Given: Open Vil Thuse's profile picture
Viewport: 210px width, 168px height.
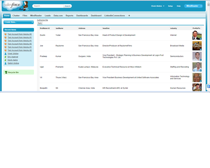Looking at the screenshot, I should point(197,77).
